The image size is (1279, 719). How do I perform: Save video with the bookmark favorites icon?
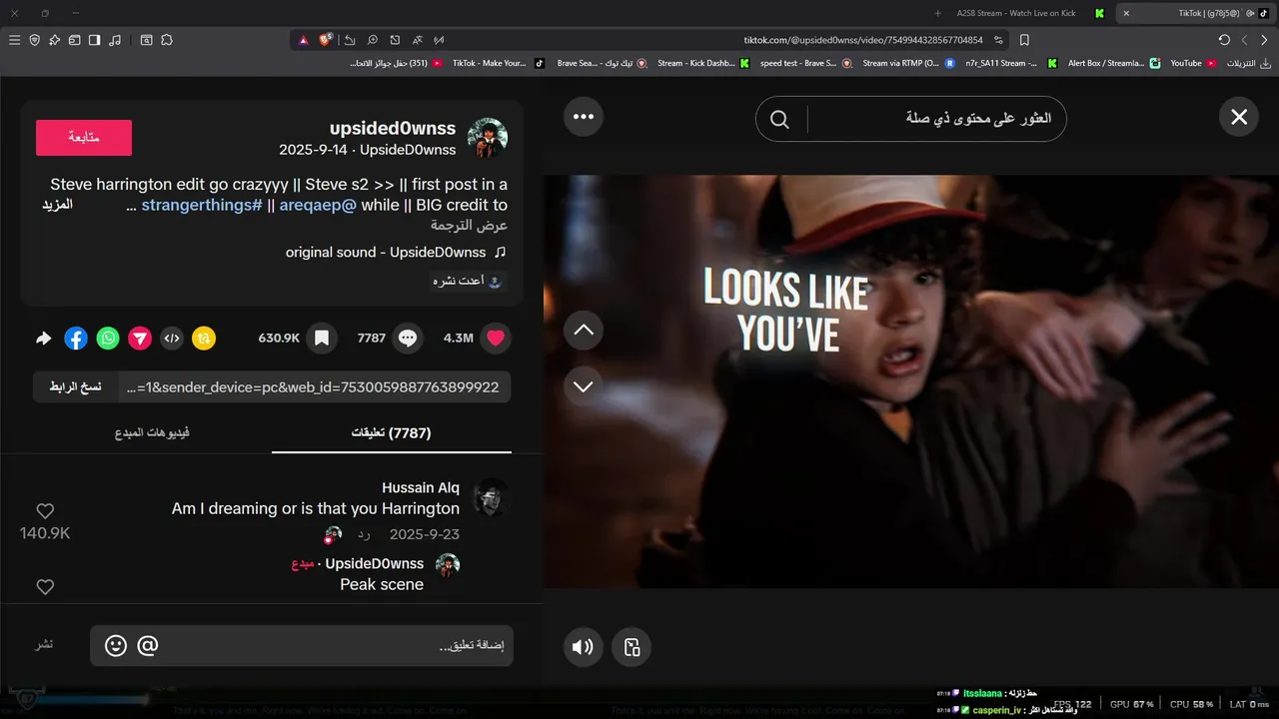322,339
